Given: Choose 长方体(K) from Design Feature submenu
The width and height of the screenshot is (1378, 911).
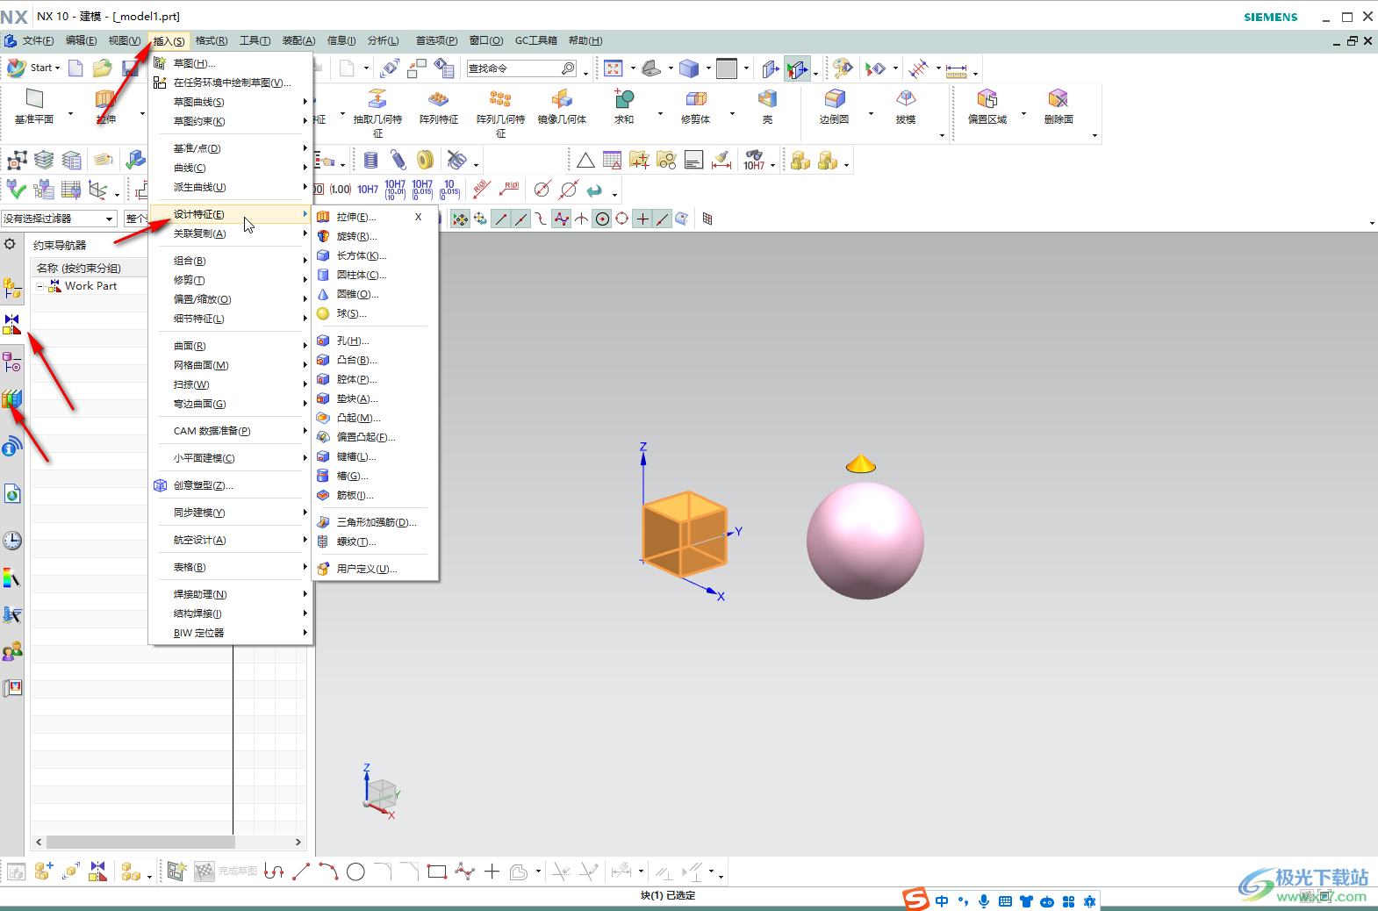Looking at the screenshot, I should click(x=375, y=255).
